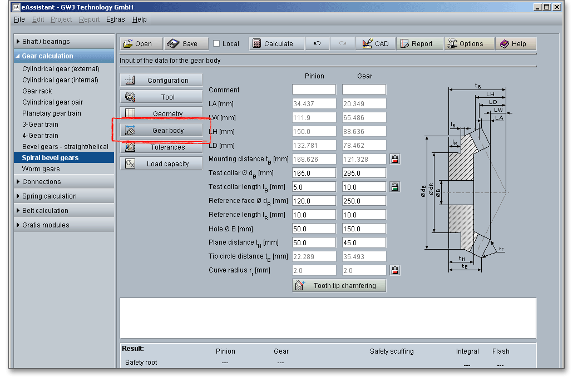Toggle the lock beside Mounting distance
The image size is (573, 377).
pyautogui.click(x=395, y=159)
